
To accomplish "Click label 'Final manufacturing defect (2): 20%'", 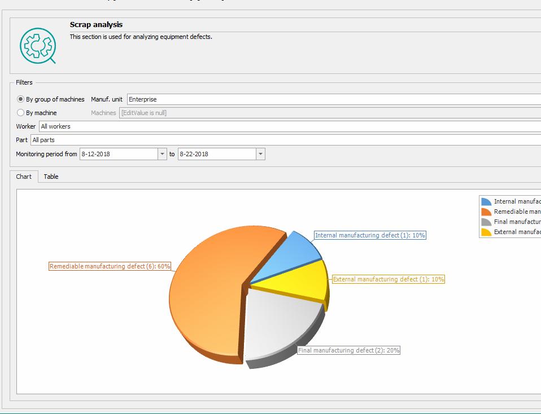I will point(349,350).
